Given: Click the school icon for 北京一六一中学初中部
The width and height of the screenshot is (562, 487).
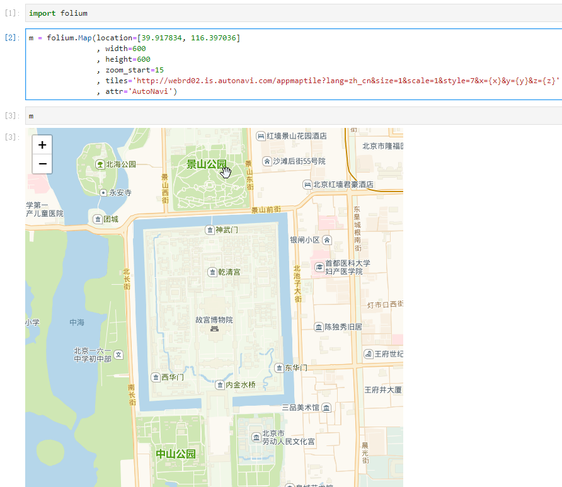Looking at the screenshot, I should [x=118, y=354].
